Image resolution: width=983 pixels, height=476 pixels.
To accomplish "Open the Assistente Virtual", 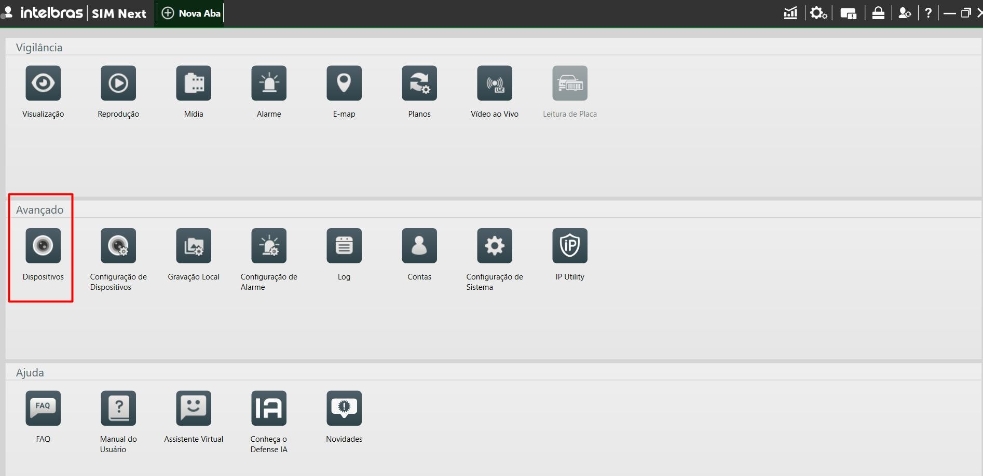I will coord(194,408).
